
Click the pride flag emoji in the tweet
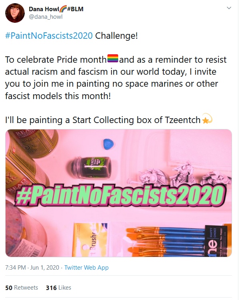[x=113, y=60]
